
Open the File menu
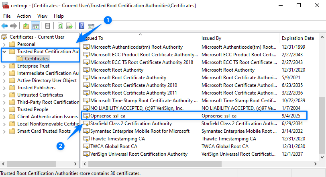(x=7, y=16)
